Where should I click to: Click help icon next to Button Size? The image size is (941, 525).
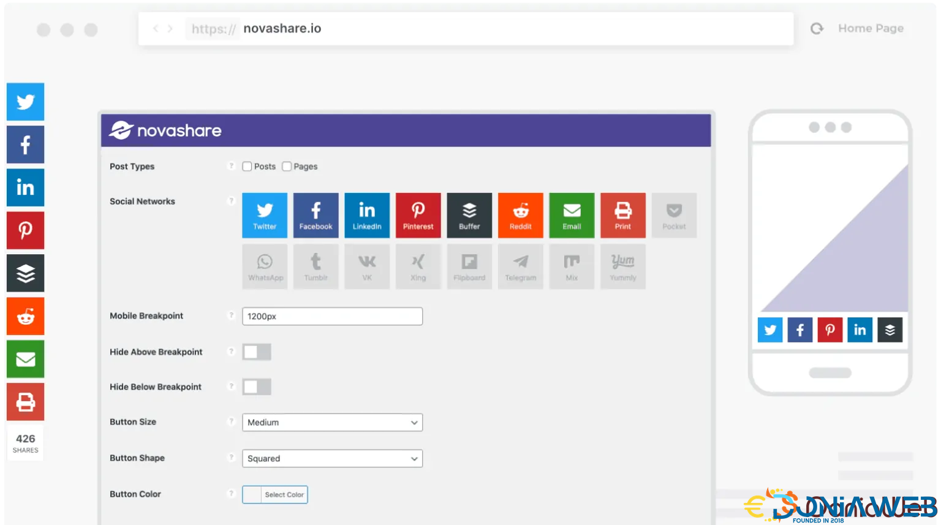click(x=231, y=421)
